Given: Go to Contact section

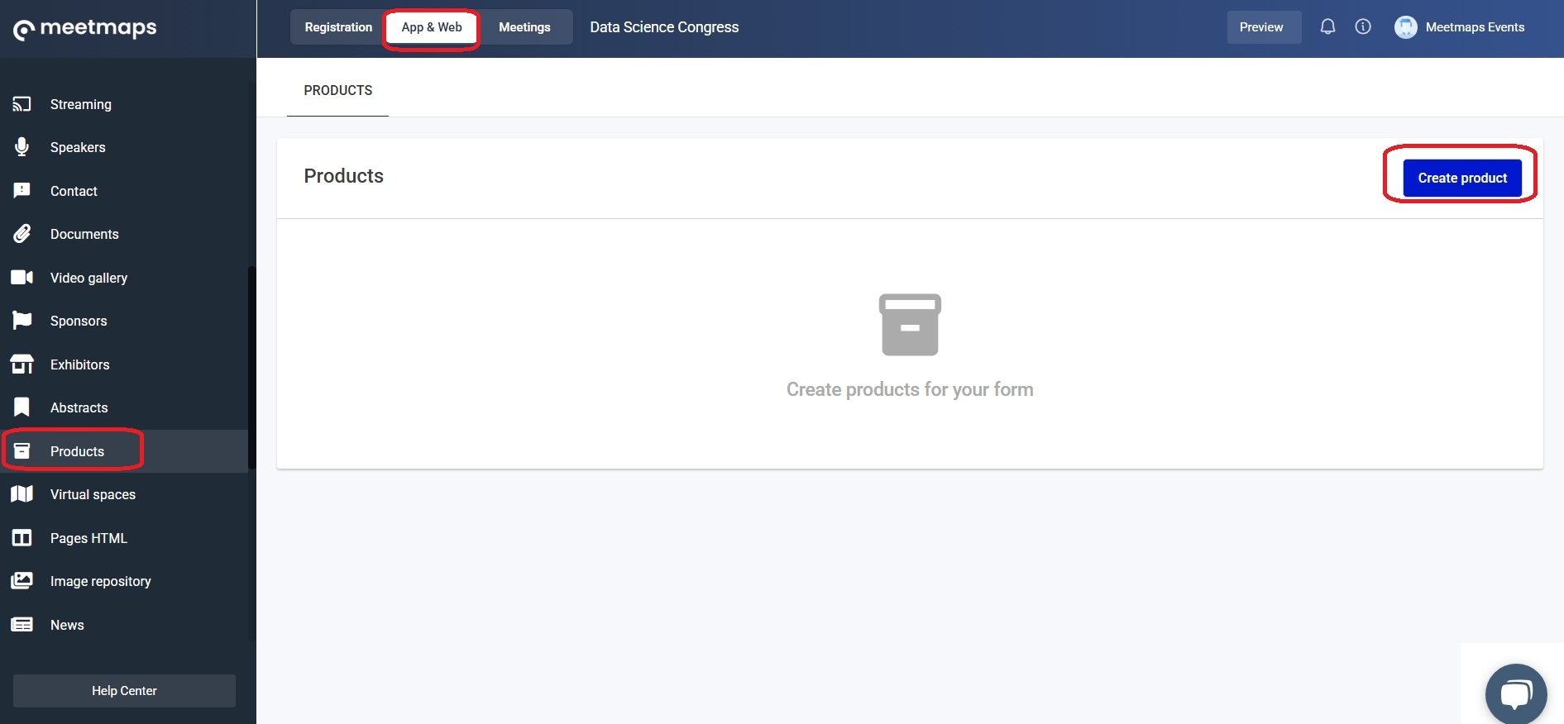Looking at the screenshot, I should point(124,191).
